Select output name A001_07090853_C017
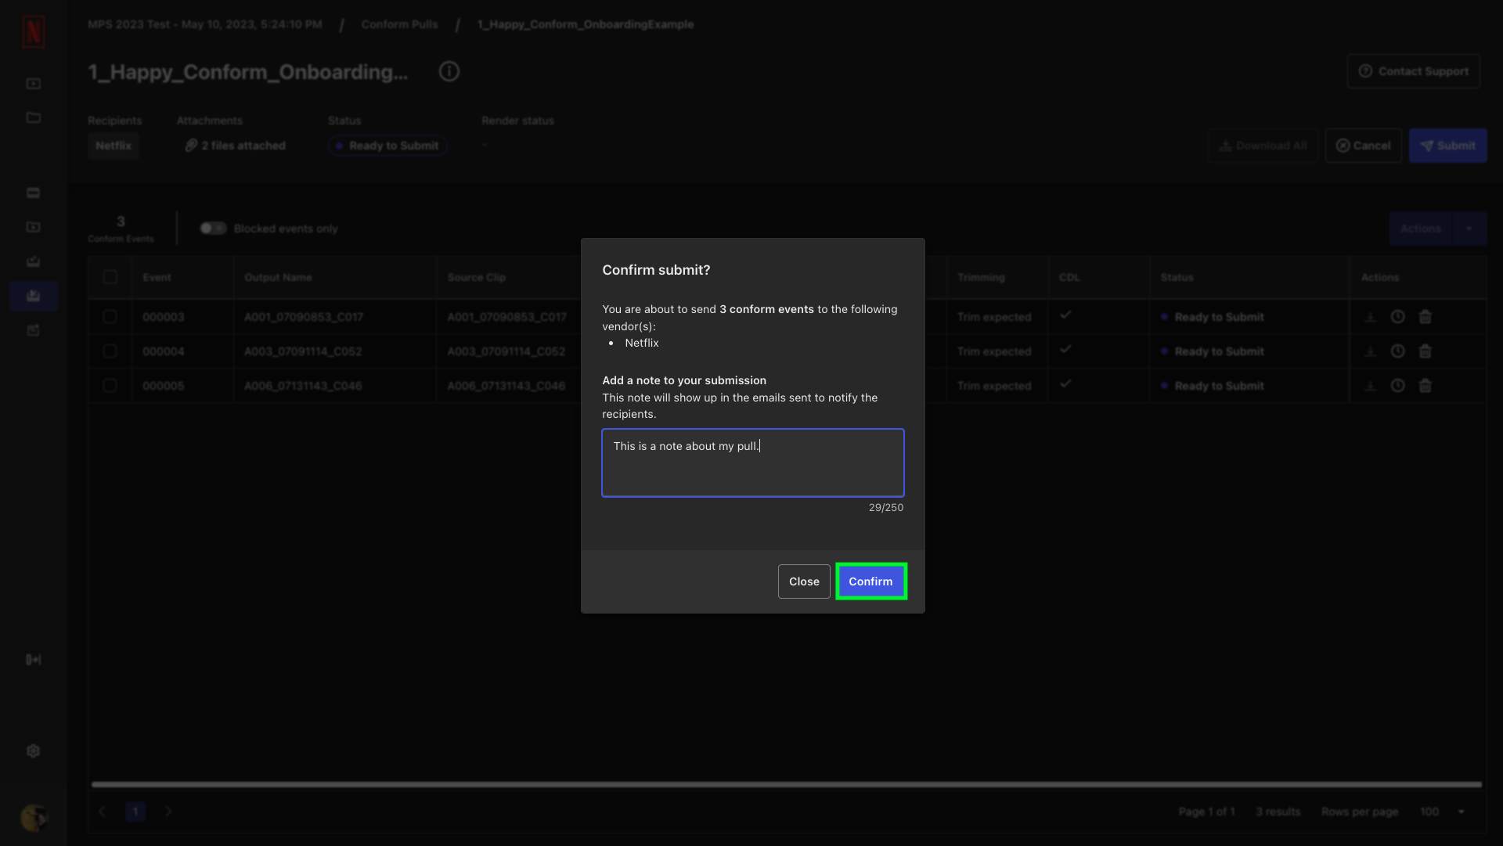 [304, 317]
